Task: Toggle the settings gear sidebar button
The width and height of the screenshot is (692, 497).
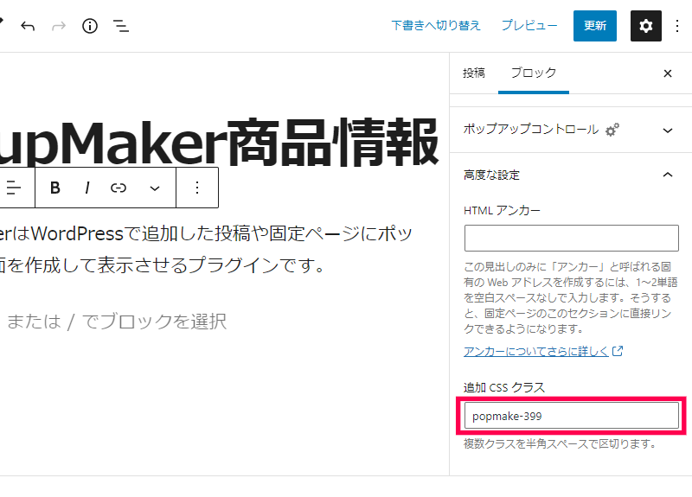Action: click(645, 26)
